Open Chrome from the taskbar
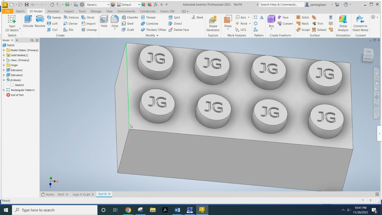 pyautogui.click(x=128, y=210)
